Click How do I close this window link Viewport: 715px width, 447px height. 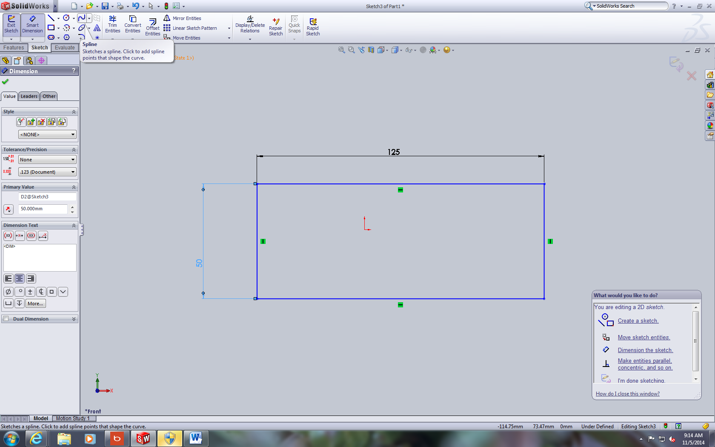pos(628,394)
